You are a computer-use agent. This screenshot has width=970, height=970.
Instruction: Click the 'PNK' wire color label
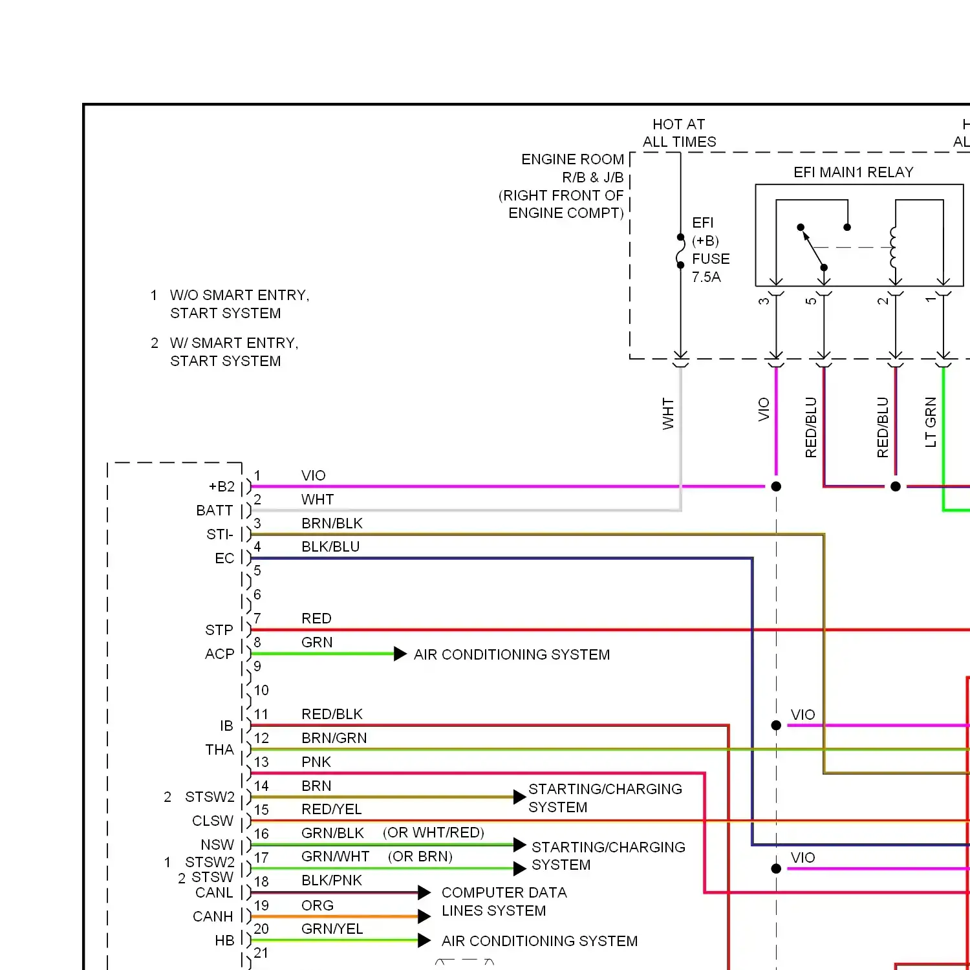pos(316,762)
